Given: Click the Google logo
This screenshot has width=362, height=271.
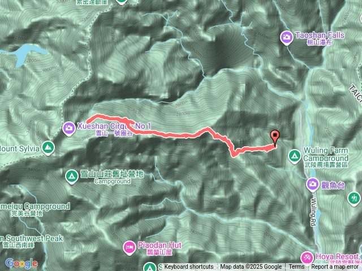Looking at the screenshot, I should point(21,263).
